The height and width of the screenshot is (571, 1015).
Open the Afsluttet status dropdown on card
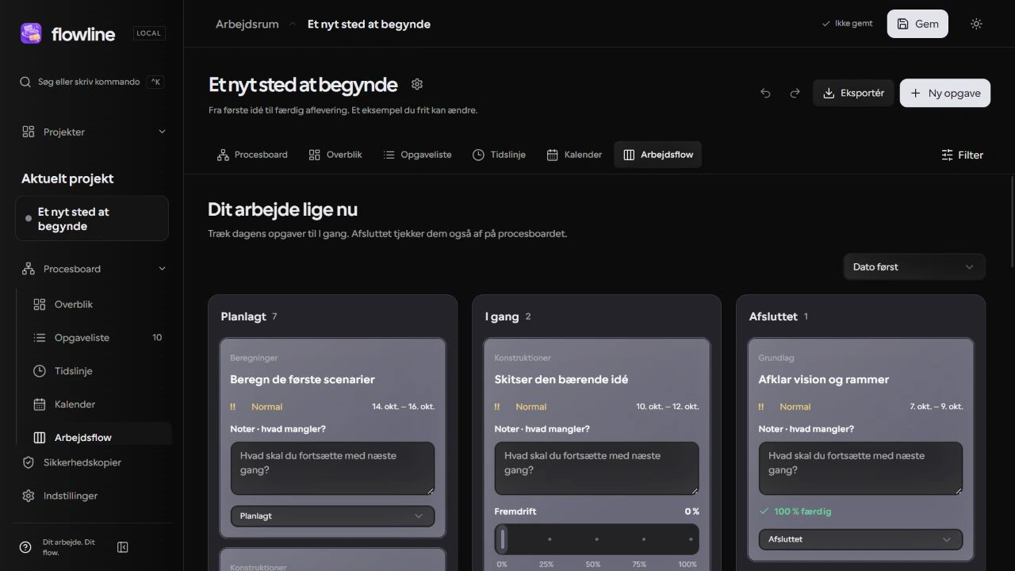coord(860,539)
